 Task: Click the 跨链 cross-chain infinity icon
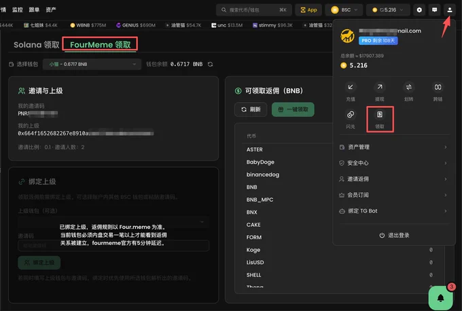[x=438, y=87]
